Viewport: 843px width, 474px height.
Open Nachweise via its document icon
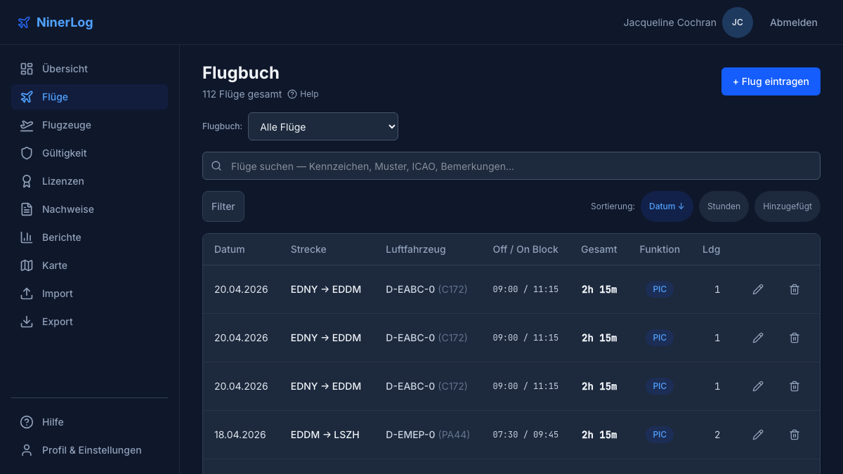click(x=27, y=209)
